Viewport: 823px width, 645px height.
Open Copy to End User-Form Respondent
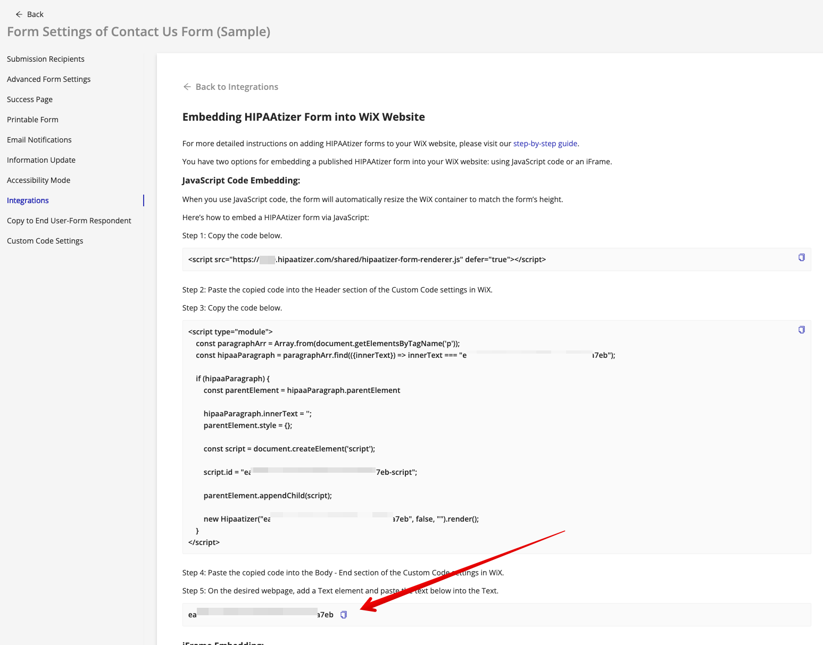pos(69,221)
